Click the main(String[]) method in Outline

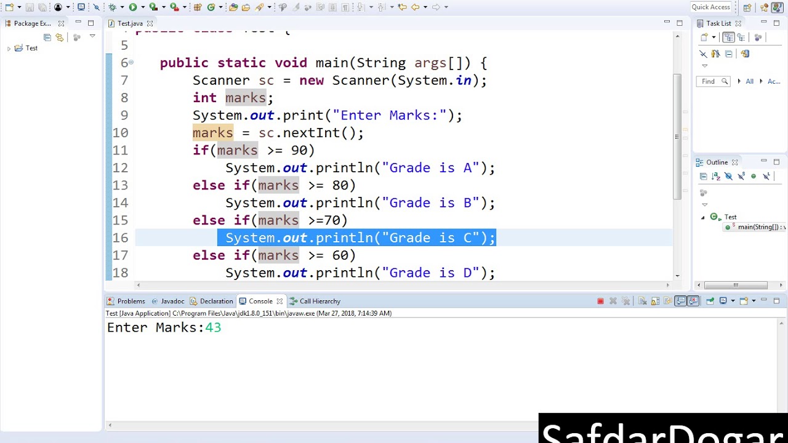pos(755,227)
